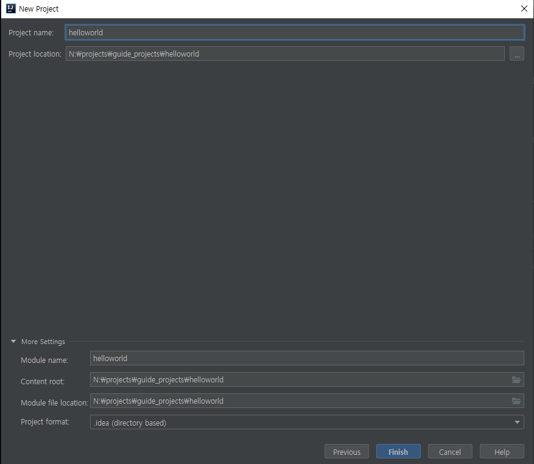Click the "Project name:" label
This screenshot has width=534, height=464.
pyautogui.click(x=31, y=33)
